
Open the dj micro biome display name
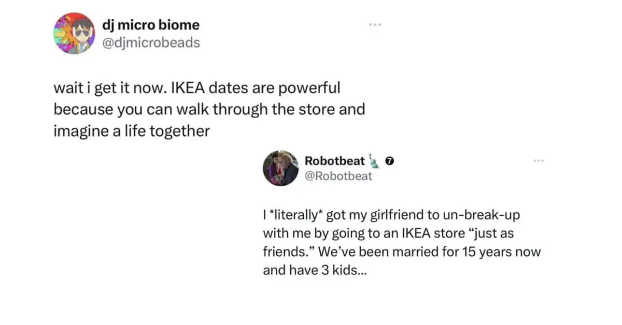[x=151, y=25]
